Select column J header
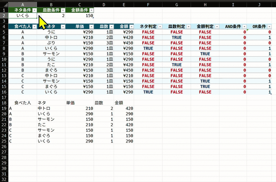The height and width of the screenshot is (182, 276). pyautogui.click(x=259, y=5)
